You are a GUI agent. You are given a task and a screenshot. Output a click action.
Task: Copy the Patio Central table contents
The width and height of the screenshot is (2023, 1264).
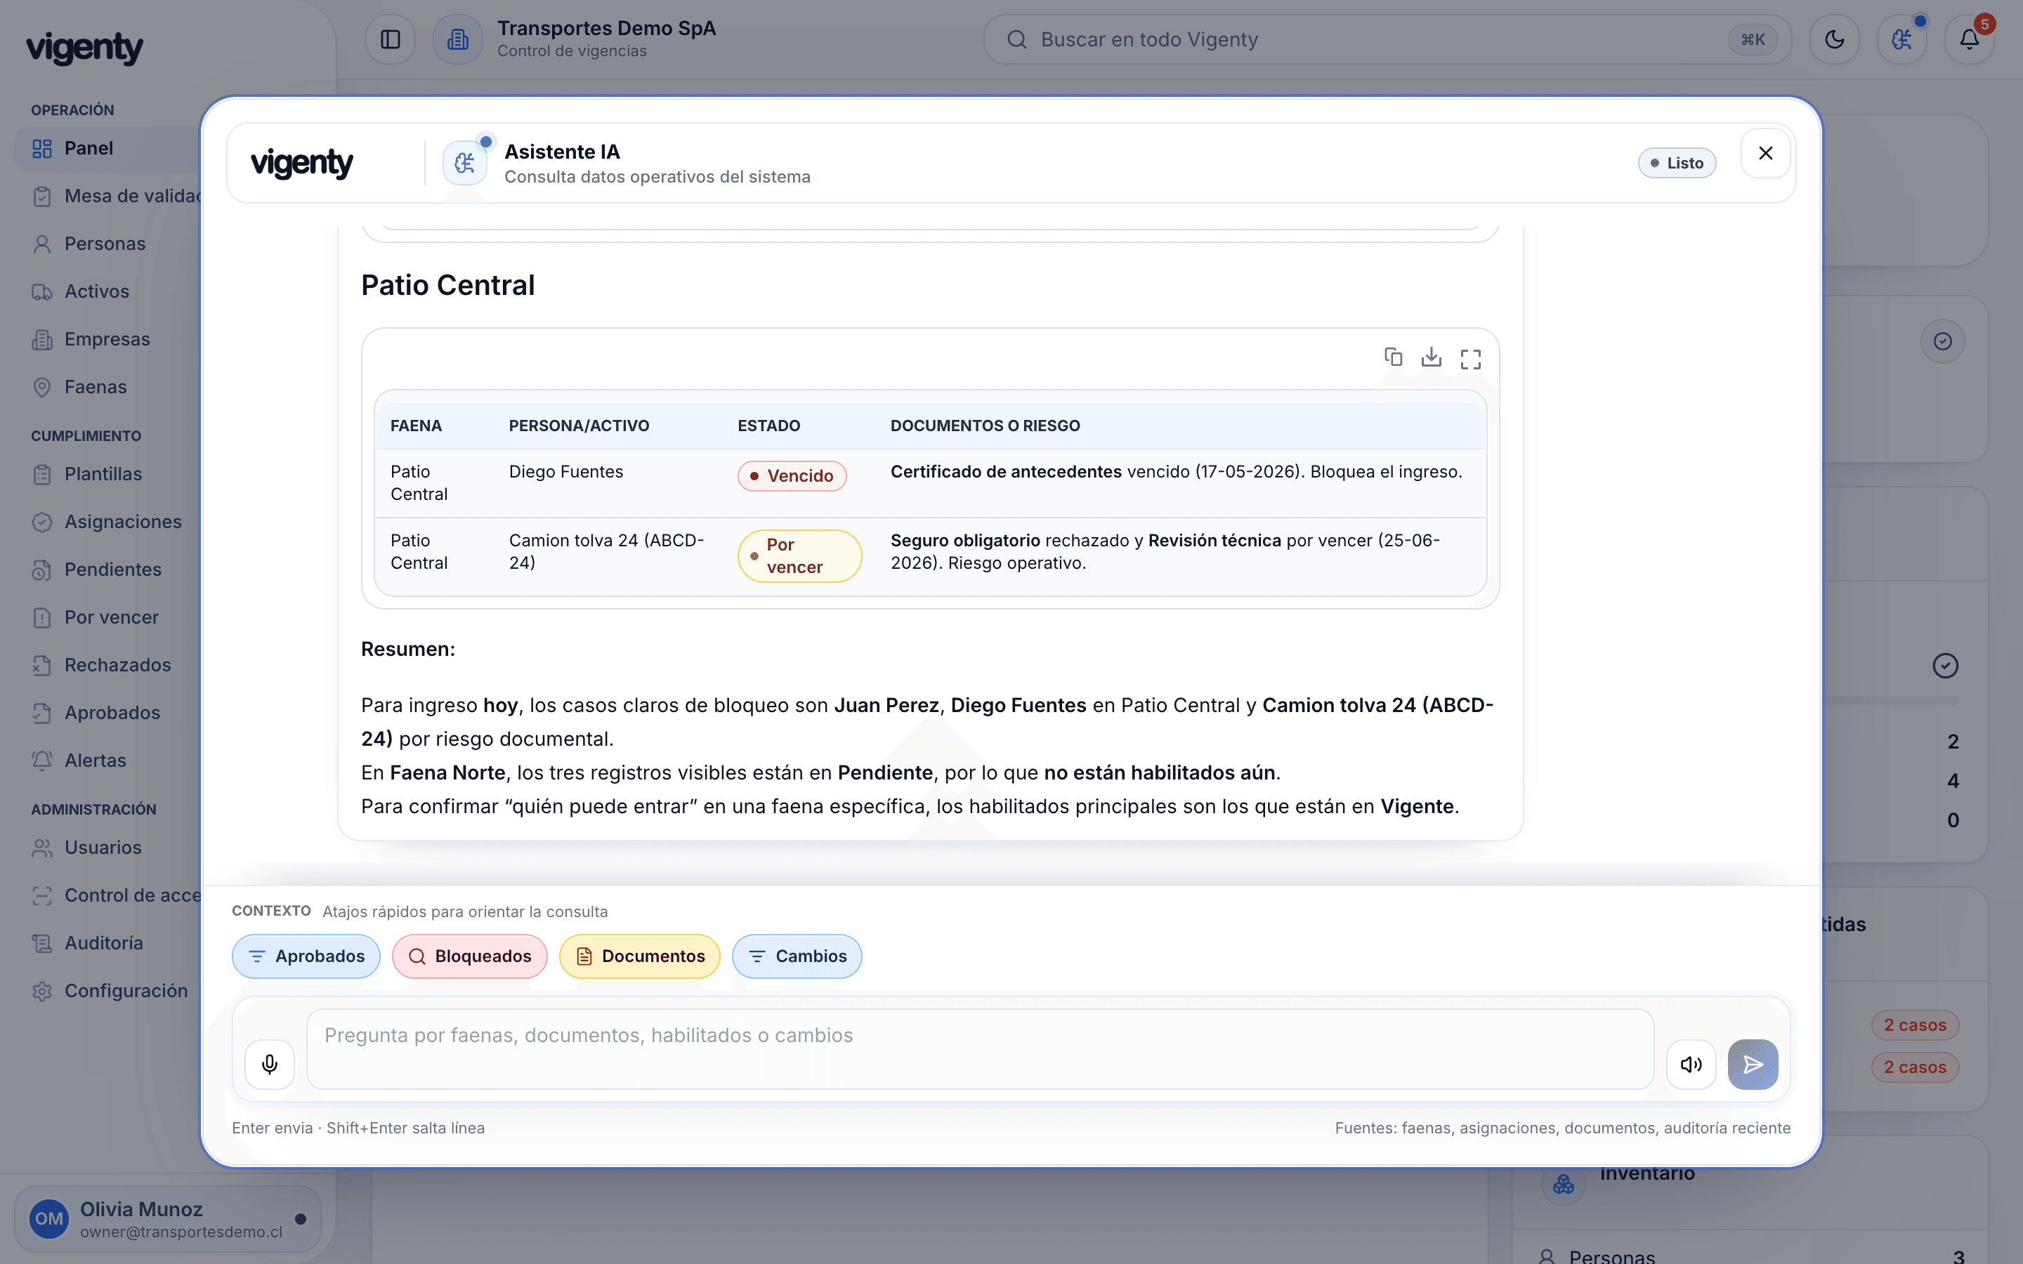(x=1393, y=358)
